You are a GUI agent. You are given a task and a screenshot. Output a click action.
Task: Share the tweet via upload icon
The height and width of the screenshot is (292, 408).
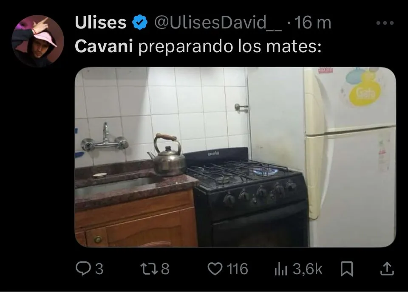pyautogui.click(x=387, y=269)
